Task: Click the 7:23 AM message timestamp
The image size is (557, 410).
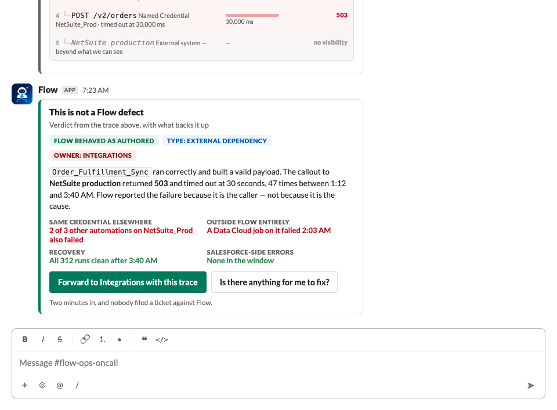Action: pyautogui.click(x=96, y=90)
